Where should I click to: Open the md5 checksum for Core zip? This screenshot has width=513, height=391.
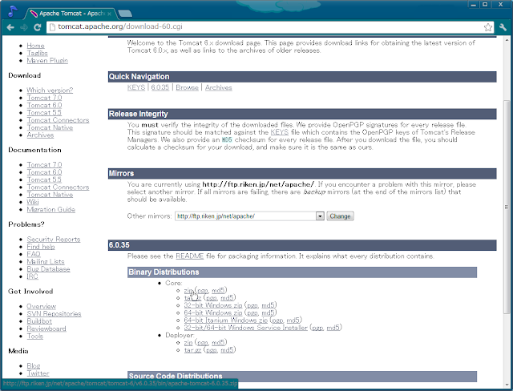tap(218, 290)
